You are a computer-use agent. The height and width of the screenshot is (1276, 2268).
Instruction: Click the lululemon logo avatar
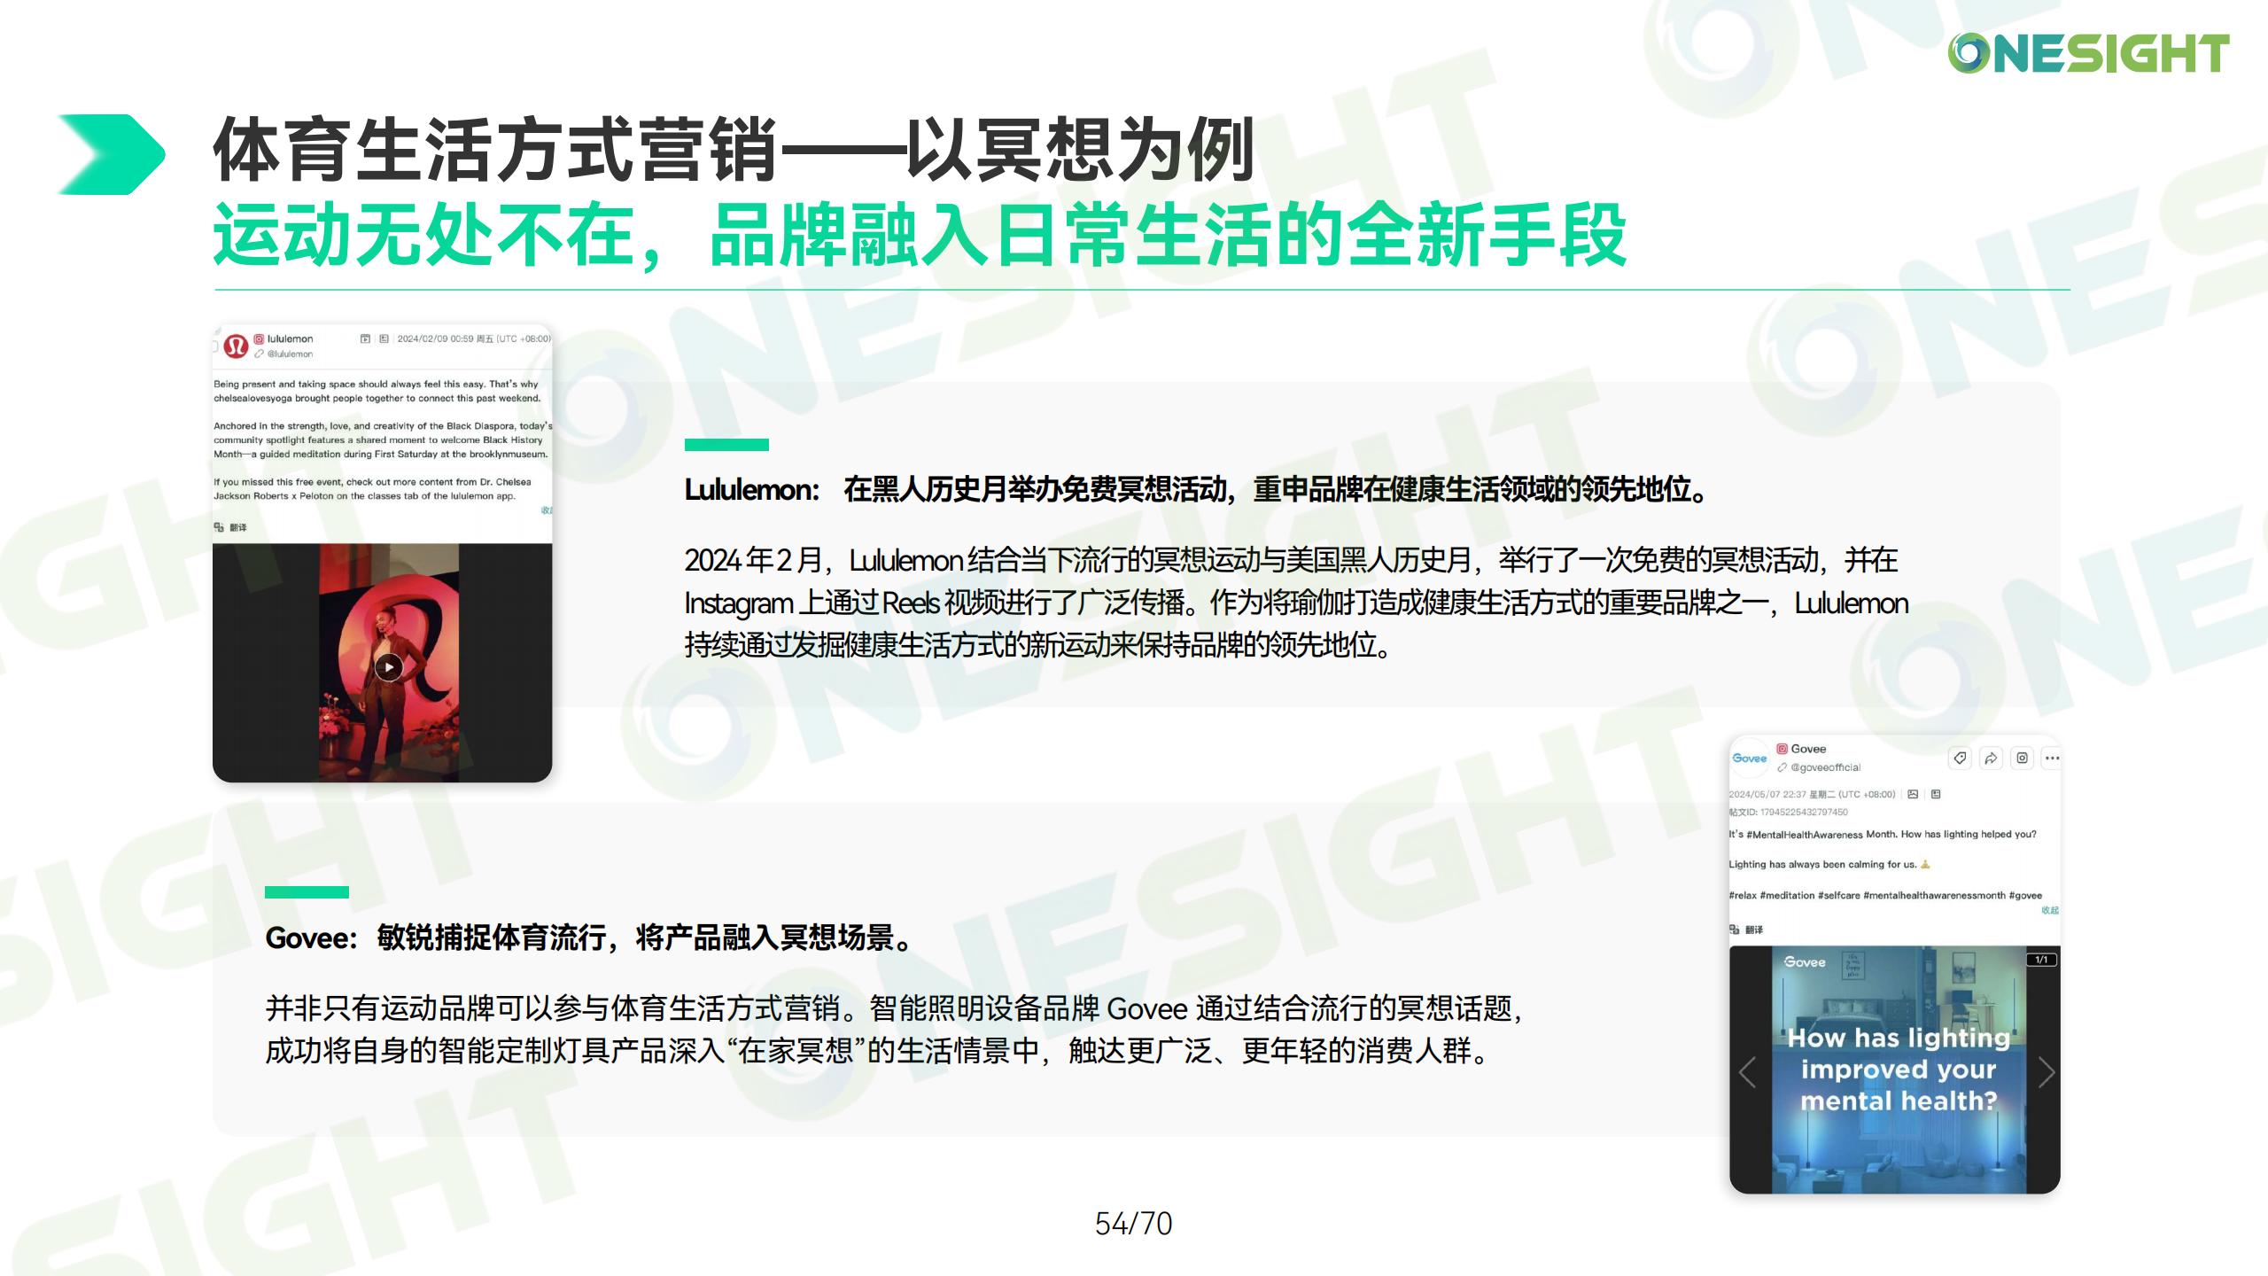point(236,346)
